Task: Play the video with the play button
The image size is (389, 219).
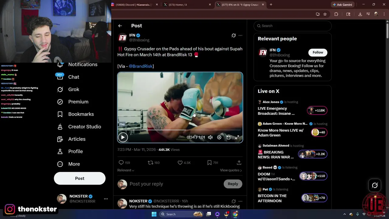Action: 123,137
